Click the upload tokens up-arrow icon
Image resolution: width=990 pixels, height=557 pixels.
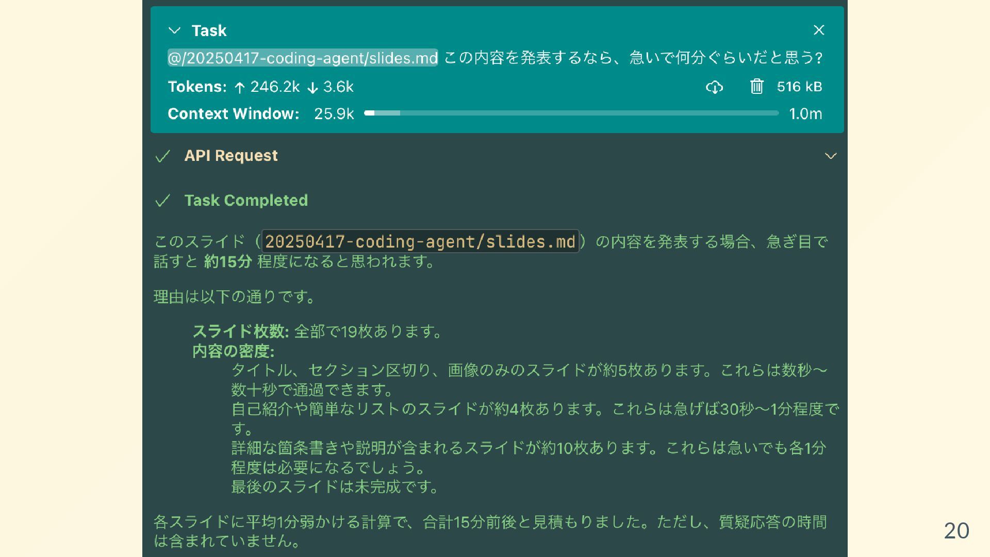click(x=239, y=88)
